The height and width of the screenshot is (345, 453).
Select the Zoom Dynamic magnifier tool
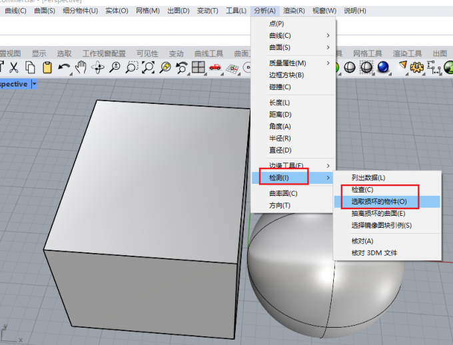(115, 68)
